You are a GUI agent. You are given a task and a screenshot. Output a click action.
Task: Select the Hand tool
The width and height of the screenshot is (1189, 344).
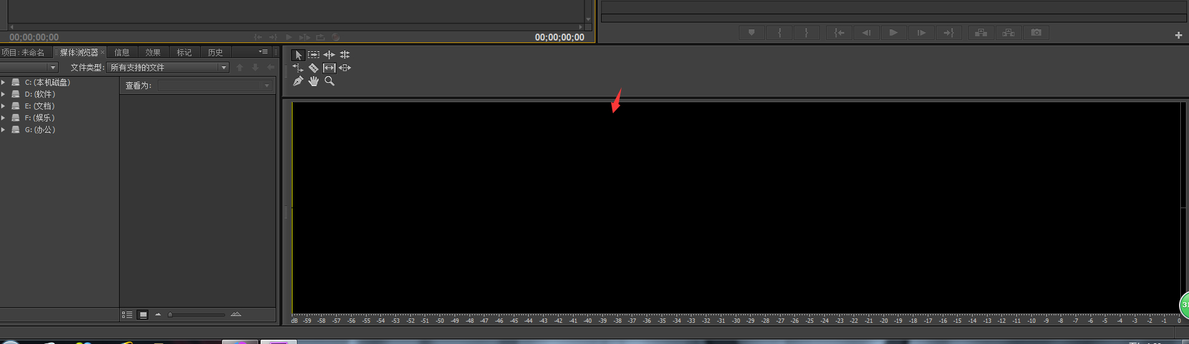tap(314, 81)
